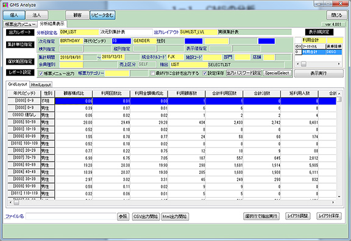Select the (0007) 70-79 row header
This screenshot has height=241, width=351.
[x=24, y=158]
